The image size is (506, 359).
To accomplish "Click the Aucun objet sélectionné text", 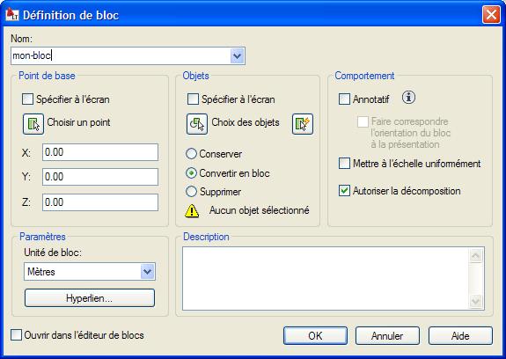I will (x=259, y=210).
